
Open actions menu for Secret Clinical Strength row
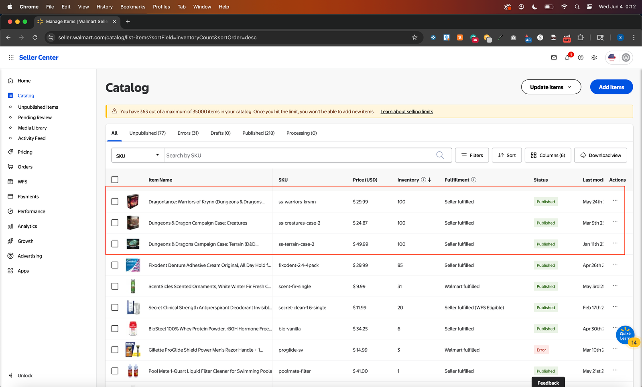pos(615,307)
